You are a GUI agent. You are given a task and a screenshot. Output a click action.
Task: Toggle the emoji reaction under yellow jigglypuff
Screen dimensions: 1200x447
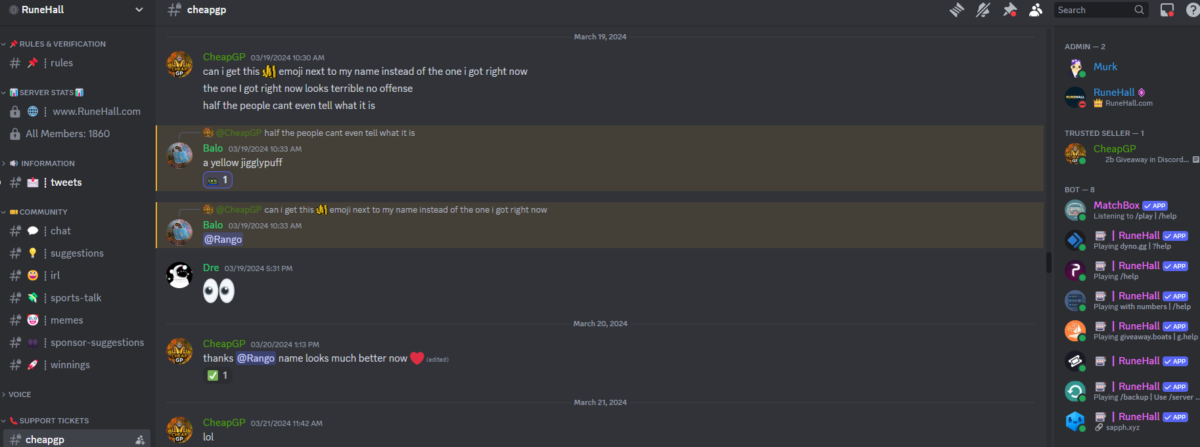(x=218, y=180)
